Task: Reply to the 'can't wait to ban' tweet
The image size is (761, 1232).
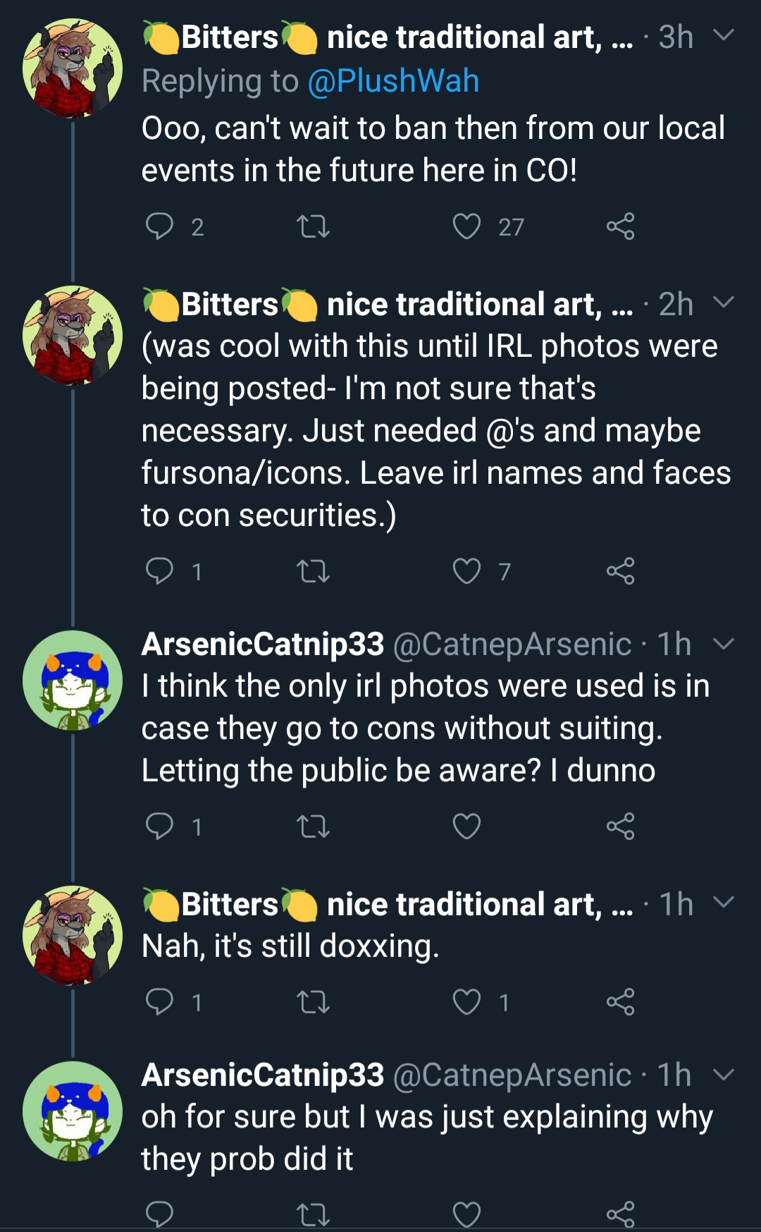Action: click(159, 226)
